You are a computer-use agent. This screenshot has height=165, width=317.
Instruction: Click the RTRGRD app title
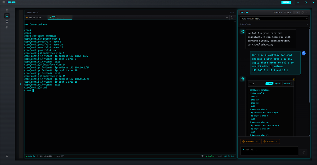coord(11,2)
